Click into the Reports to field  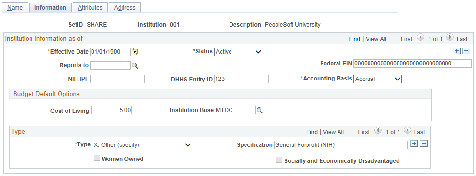click(x=110, y=65)
